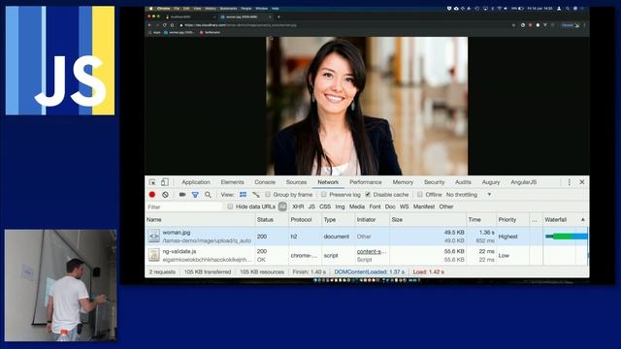Sort by the Name column header
The image size is (621, 349).
tap(200, 220)
